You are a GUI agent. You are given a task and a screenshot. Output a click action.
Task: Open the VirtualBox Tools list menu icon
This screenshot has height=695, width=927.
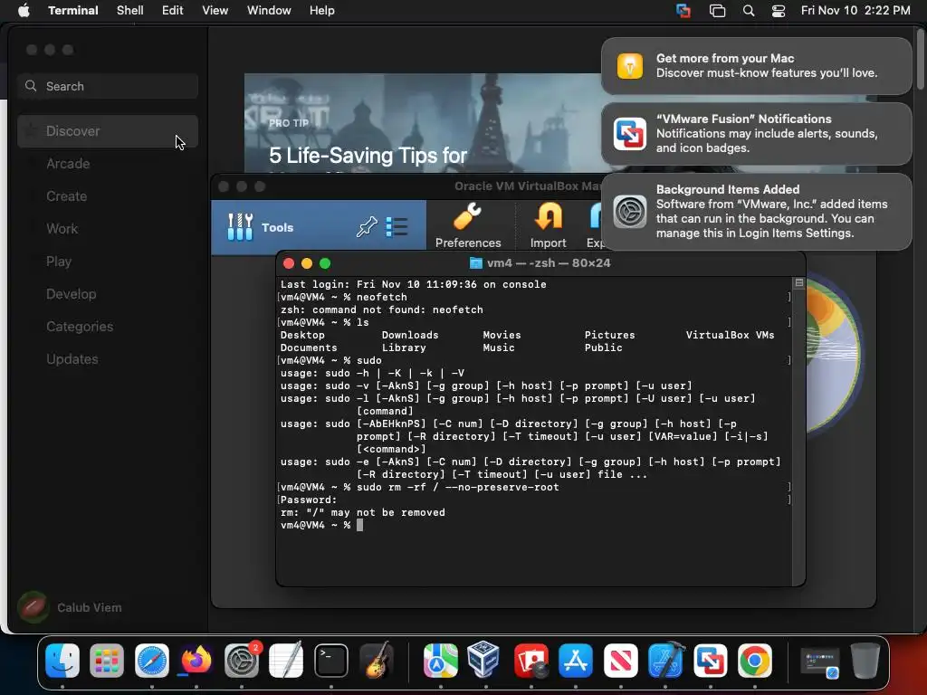(x=397, y=227)
